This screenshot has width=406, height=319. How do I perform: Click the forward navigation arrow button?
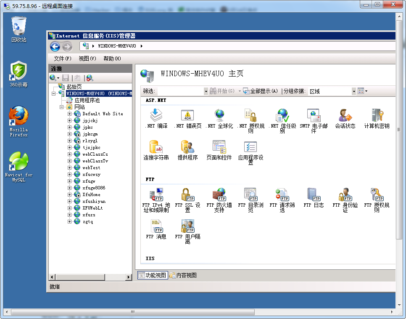click(67, 47)
